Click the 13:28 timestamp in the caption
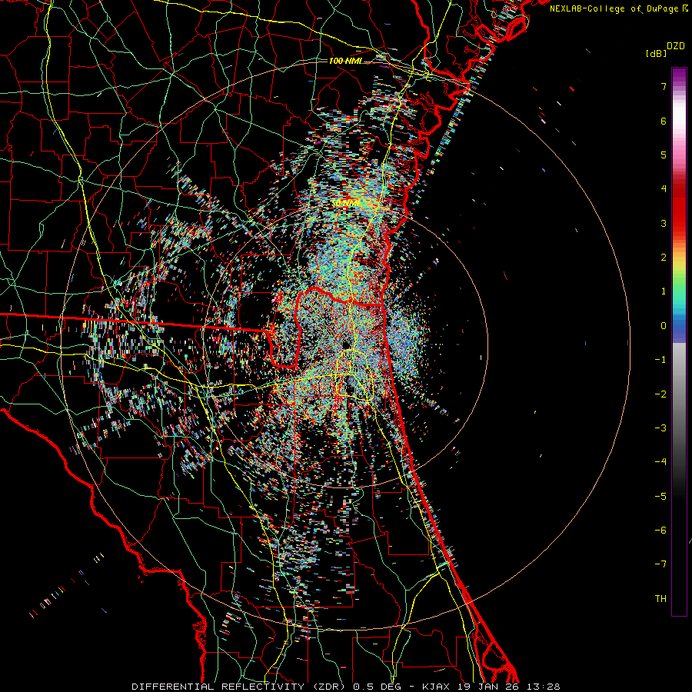This screenshot has width=692, height=692. click(x=545, y=687)
